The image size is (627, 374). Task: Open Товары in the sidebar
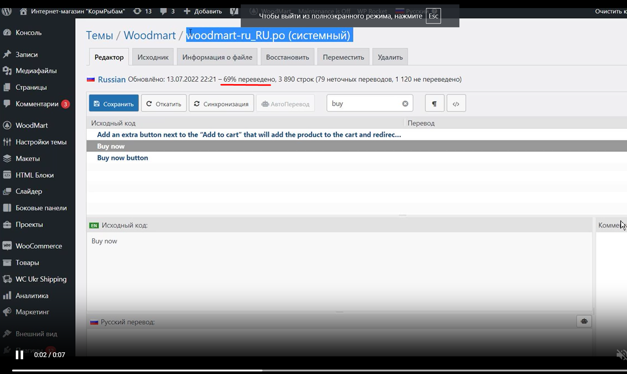click(x=27, y=263)
